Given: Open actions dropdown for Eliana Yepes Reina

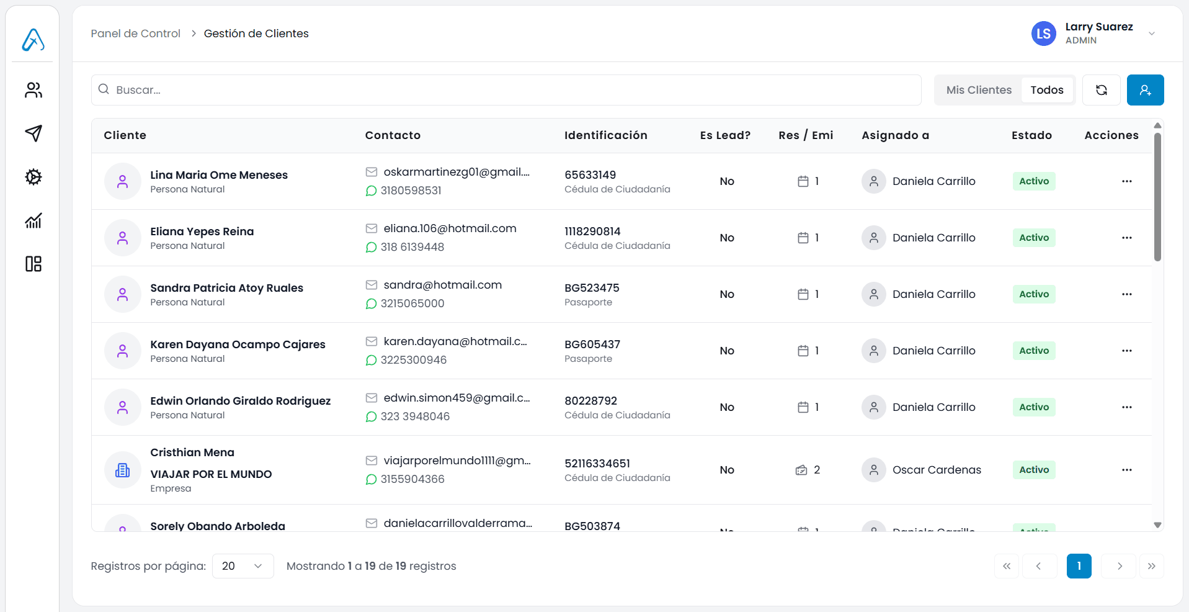Looking at the screenshot, I should pos(1126,238).
